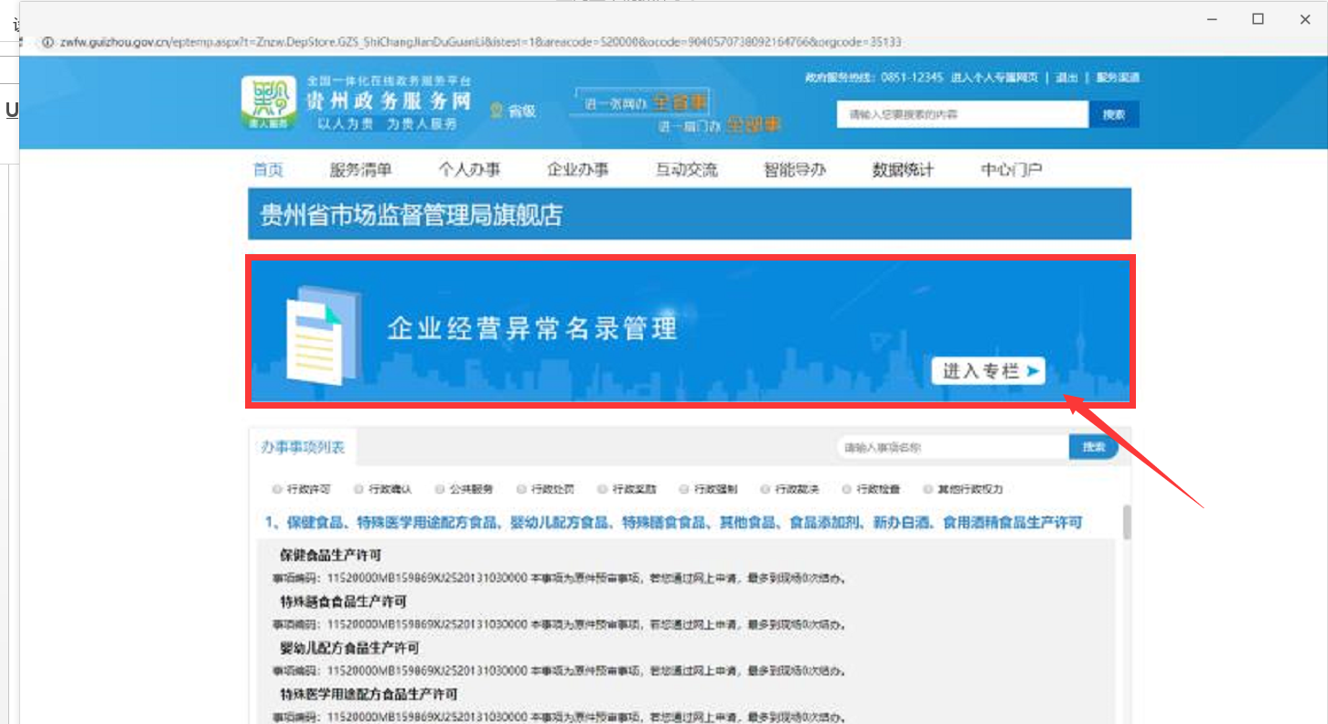Click the 省级 location pin icon

click(x=497, y=111)
